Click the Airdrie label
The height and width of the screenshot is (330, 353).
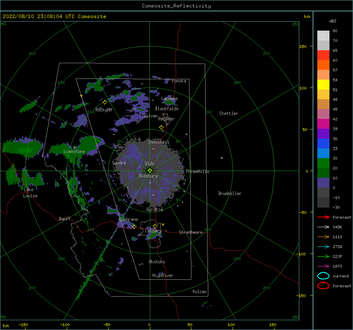155,210
